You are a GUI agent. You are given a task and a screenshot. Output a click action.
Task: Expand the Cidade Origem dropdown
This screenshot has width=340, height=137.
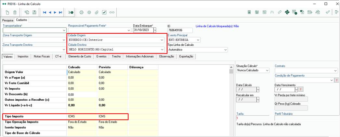click(162, 40)
